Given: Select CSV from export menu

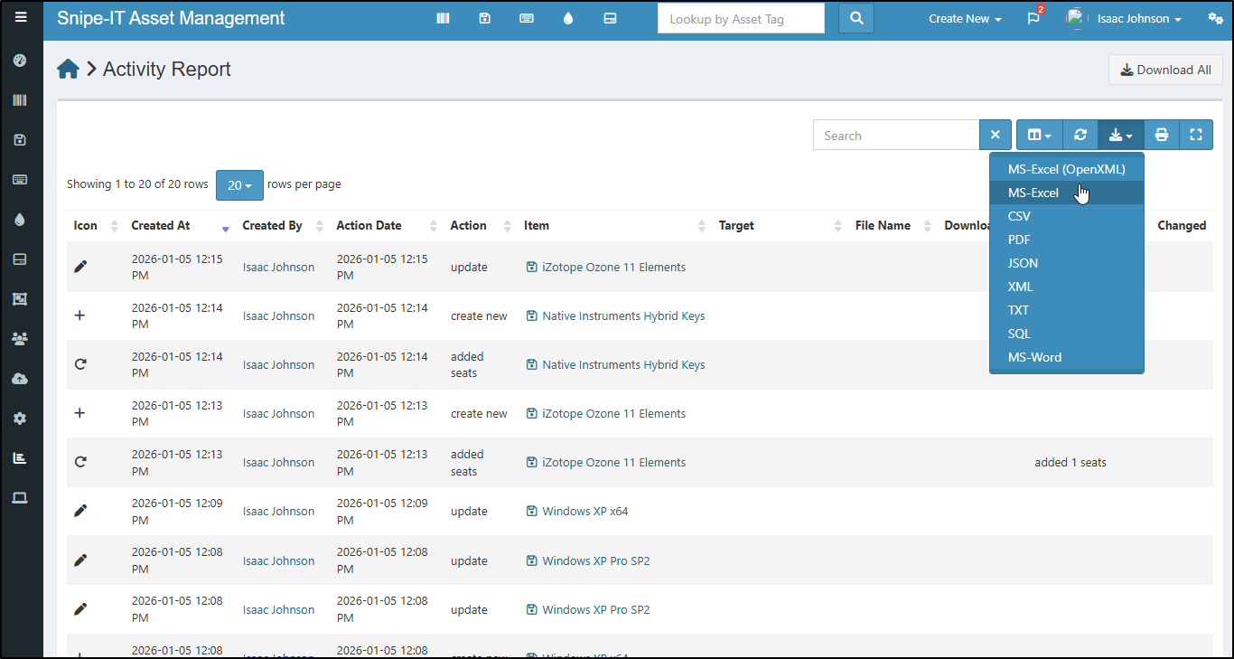Looking at the screenshot, I should (1019, 216).
